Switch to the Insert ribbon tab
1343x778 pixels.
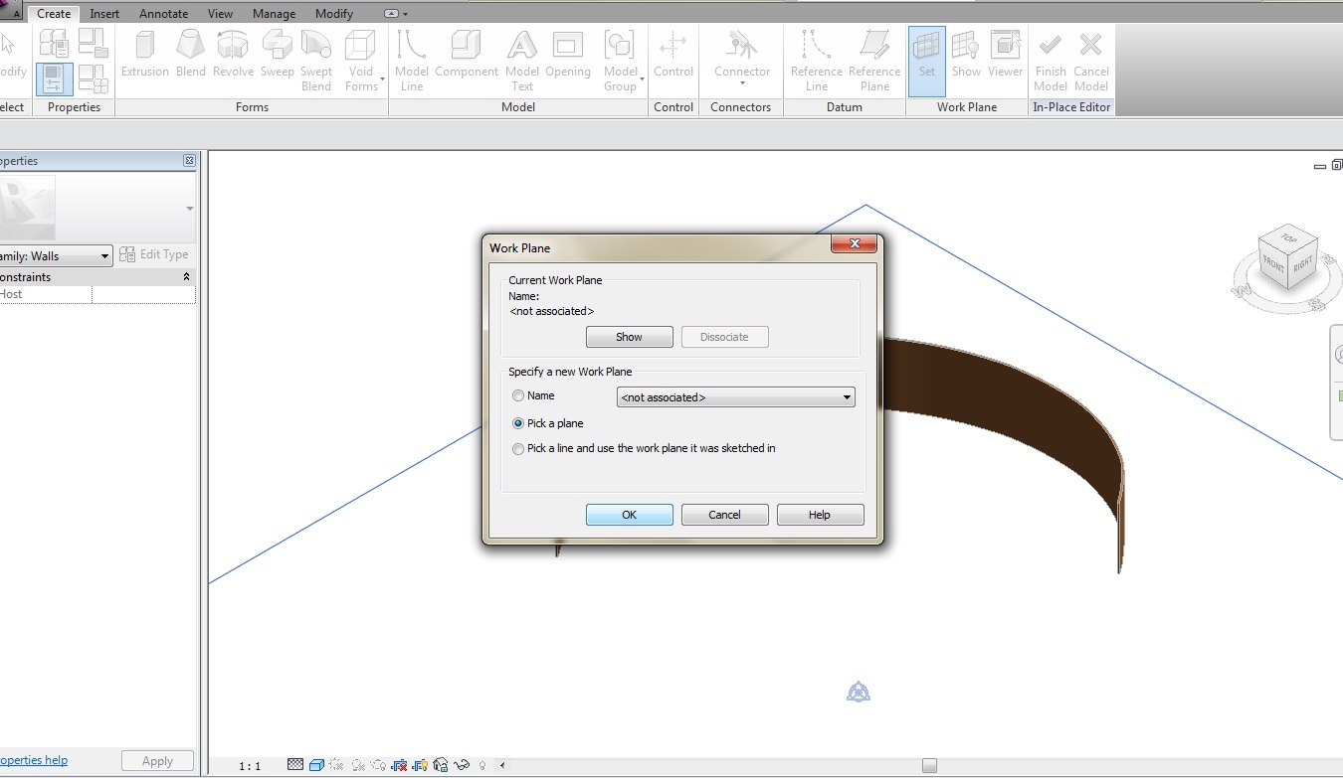(x=104, y=14)
